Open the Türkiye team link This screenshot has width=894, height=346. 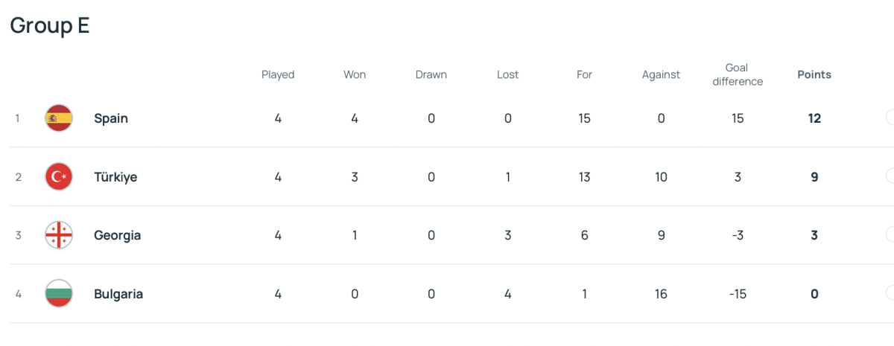pos(115,177)
